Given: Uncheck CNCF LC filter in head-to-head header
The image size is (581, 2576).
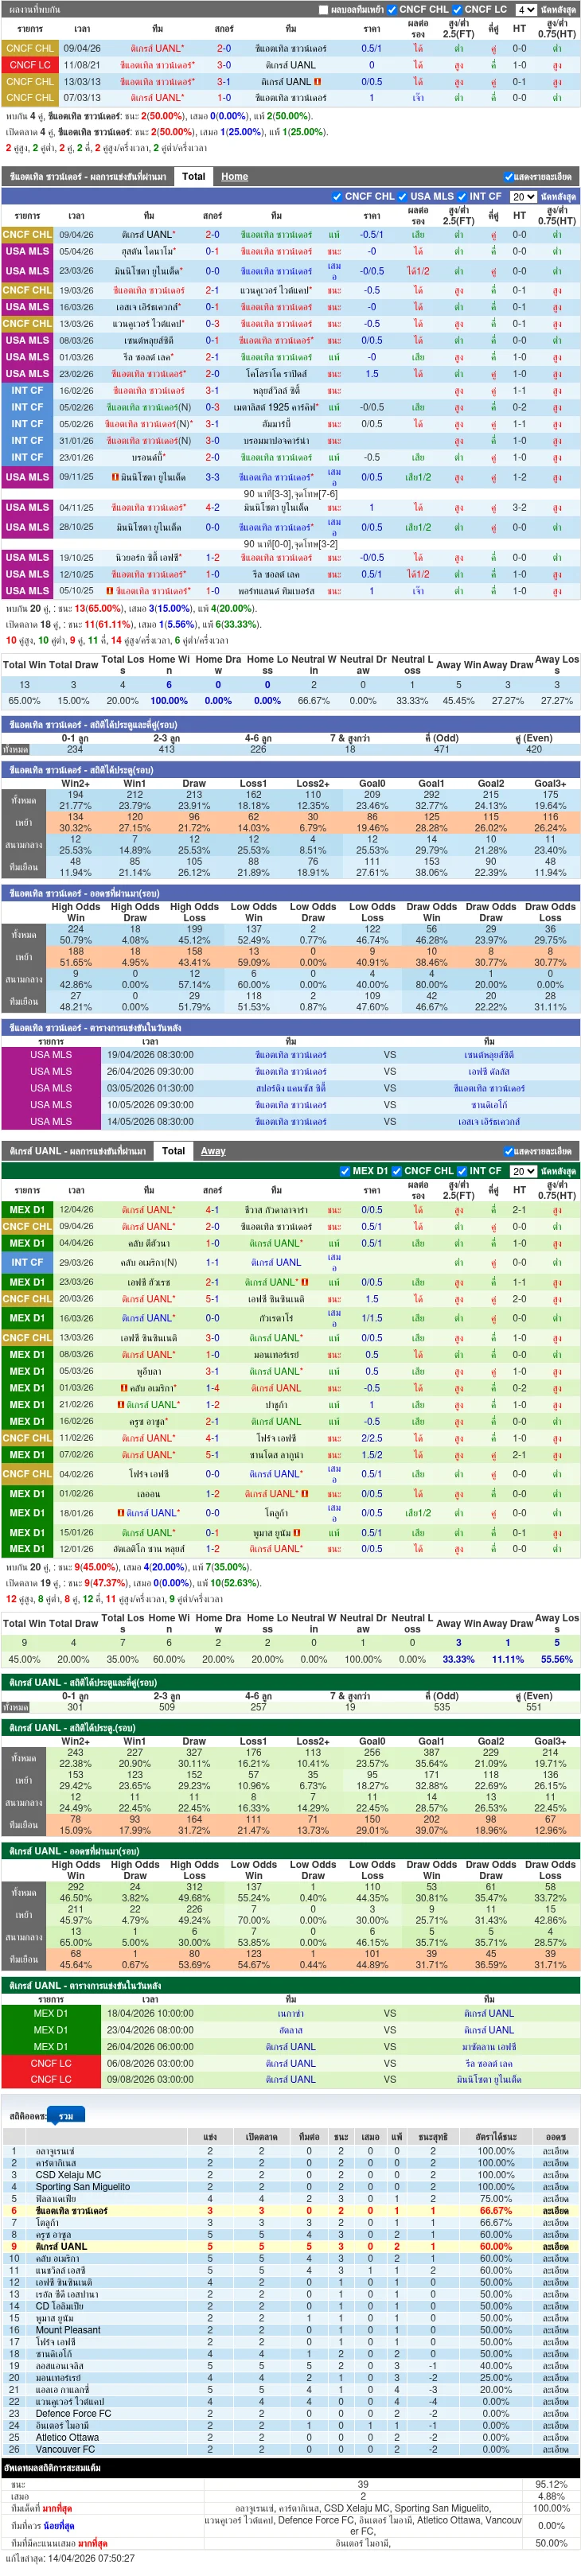Looking at the screenshot, I should point(458,10).
